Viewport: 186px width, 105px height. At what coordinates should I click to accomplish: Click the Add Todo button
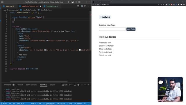131,29
